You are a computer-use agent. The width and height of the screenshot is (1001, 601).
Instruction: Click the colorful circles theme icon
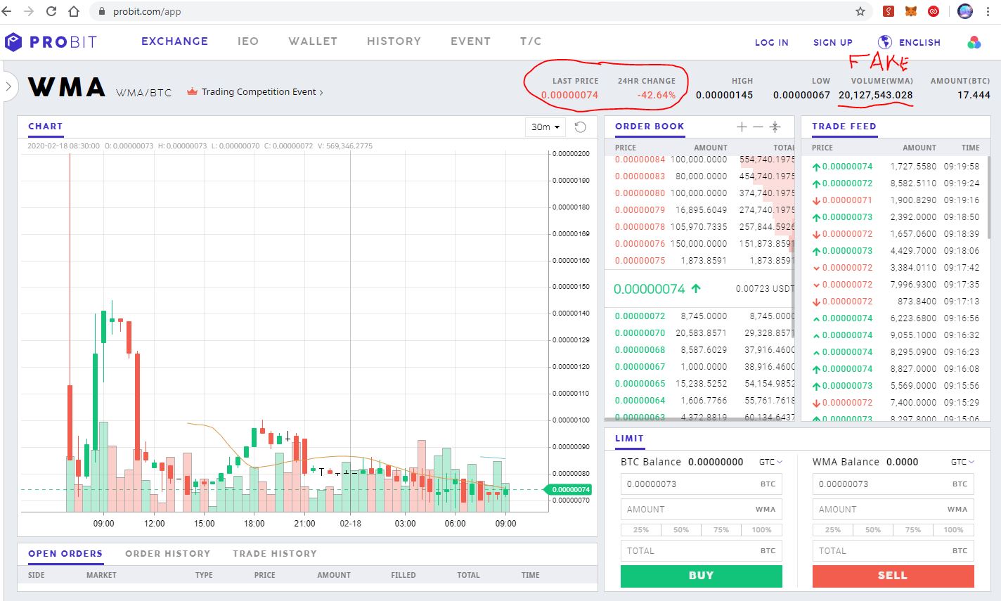tap(974, 42)
